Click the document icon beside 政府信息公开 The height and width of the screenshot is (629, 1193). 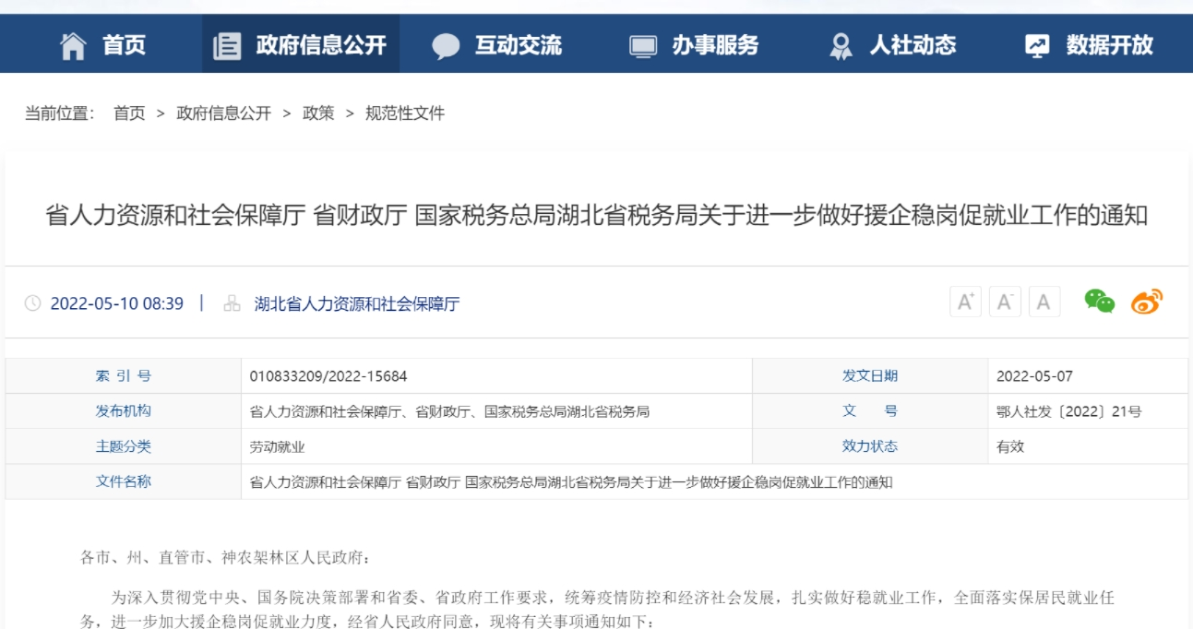tap(227, 45)
